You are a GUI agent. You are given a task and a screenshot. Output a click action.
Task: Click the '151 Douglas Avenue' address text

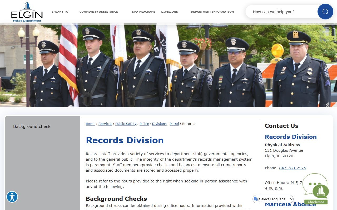click(284, 150)
